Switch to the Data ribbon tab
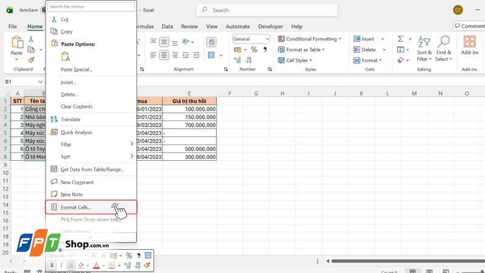 [167, 27]
